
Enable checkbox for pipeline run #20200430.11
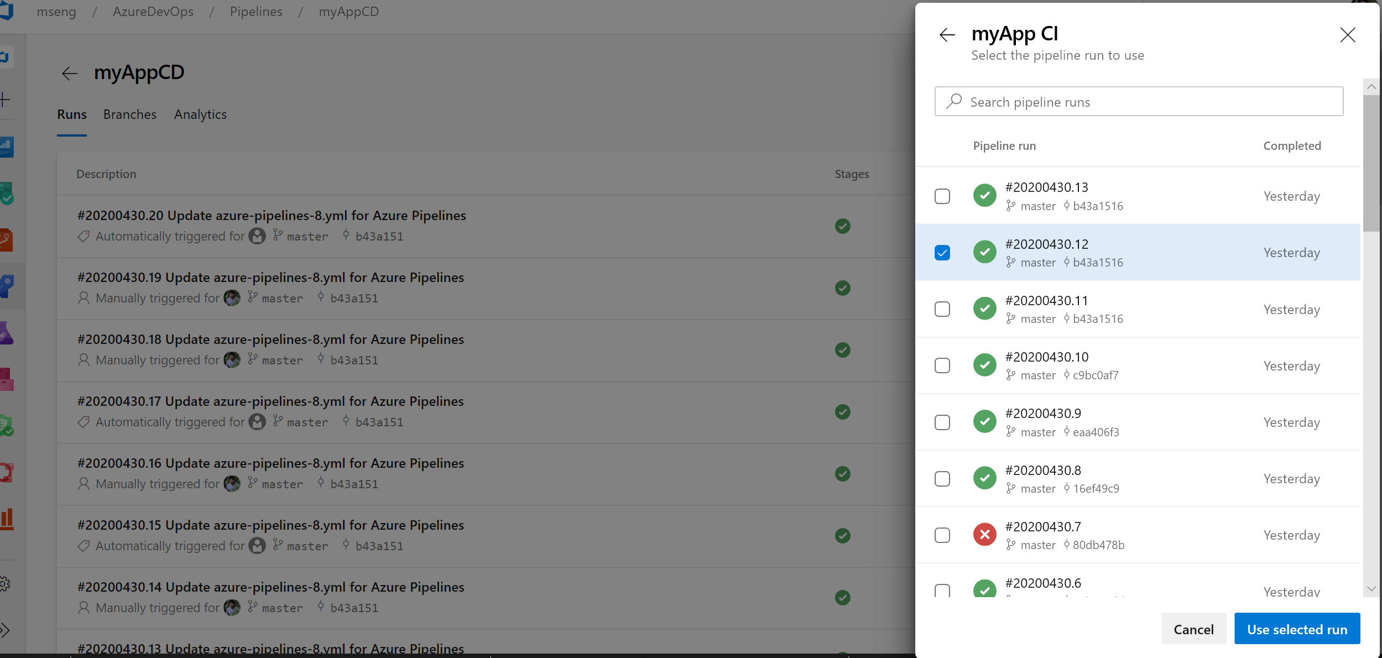942,309
